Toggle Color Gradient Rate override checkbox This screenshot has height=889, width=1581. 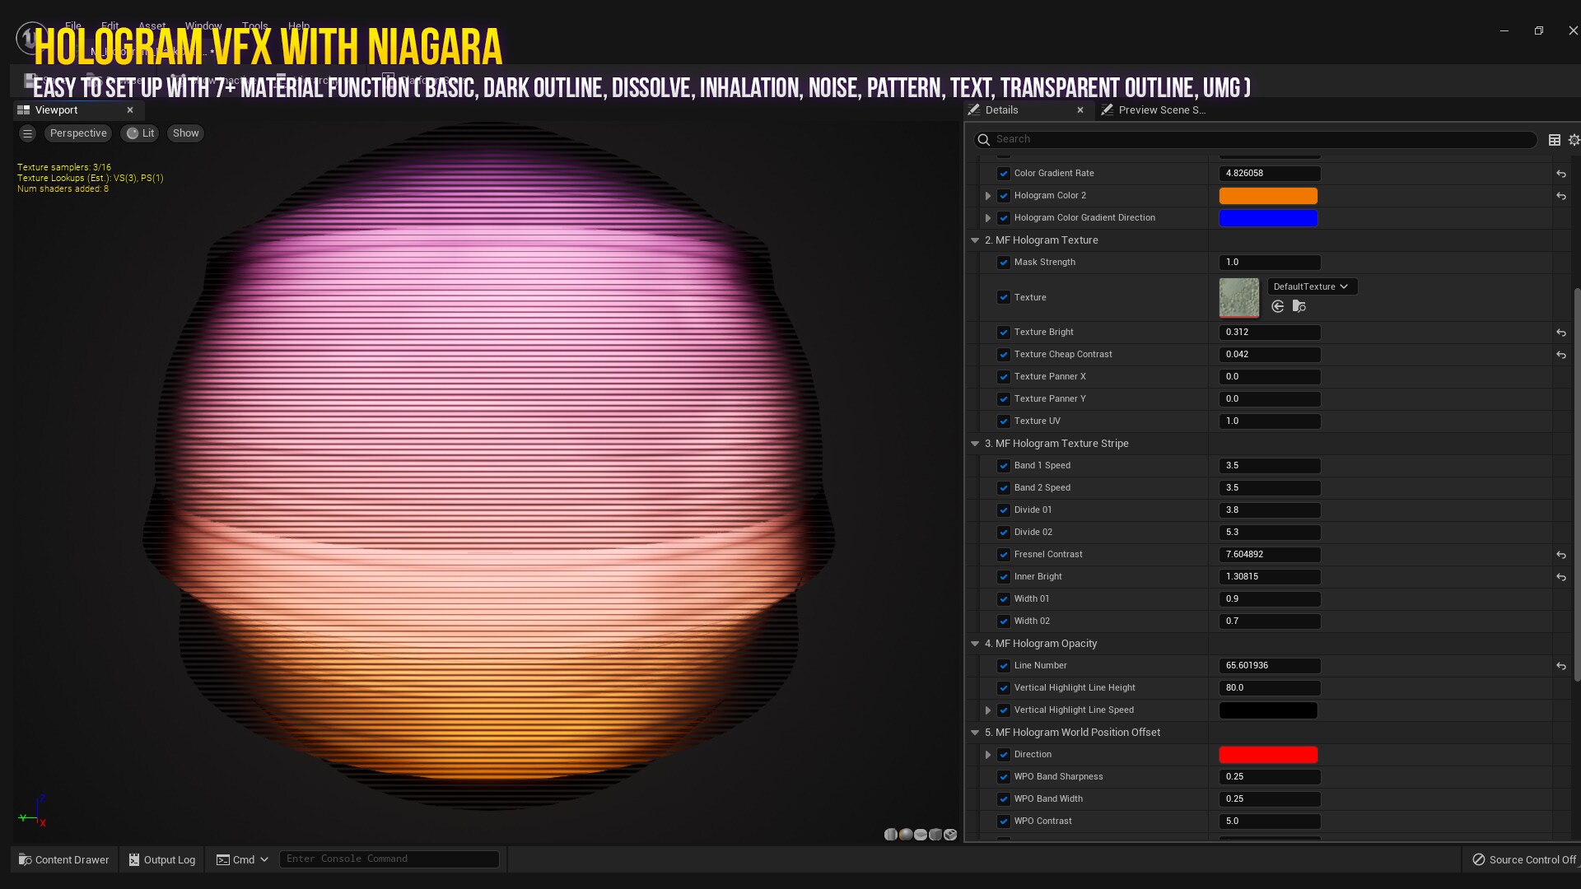coord(1003,174)
